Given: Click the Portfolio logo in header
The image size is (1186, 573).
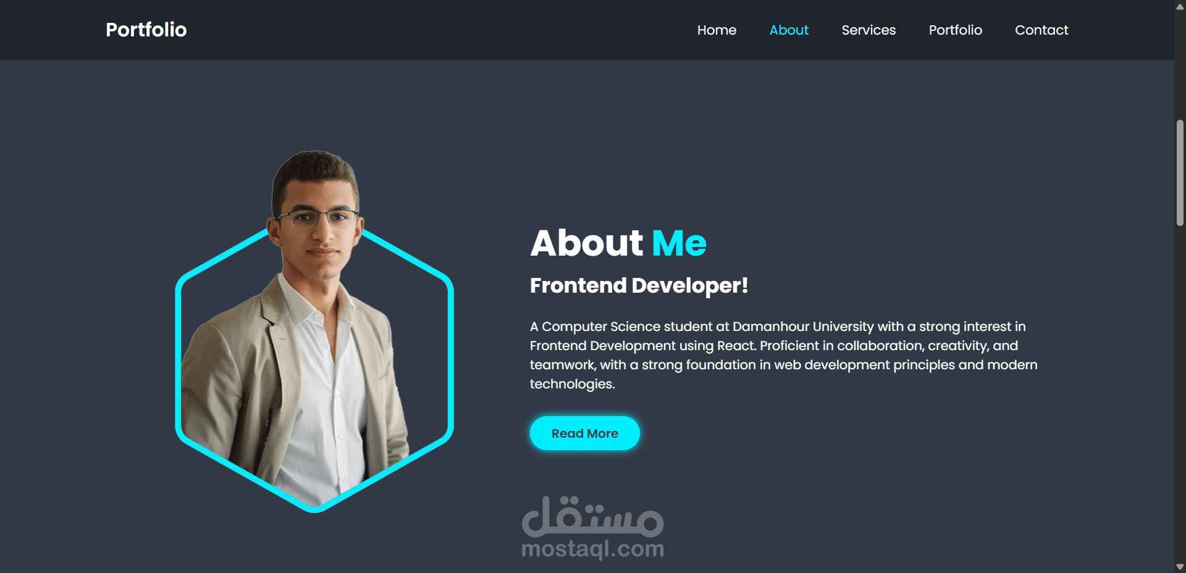Looking at the screenshot, I should 146,30.
